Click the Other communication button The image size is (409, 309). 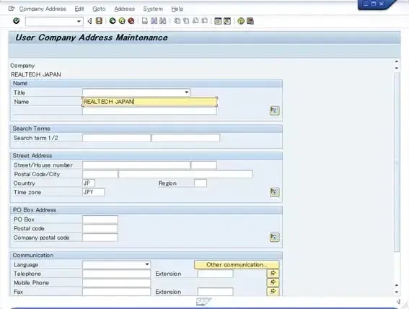point(237,265)
